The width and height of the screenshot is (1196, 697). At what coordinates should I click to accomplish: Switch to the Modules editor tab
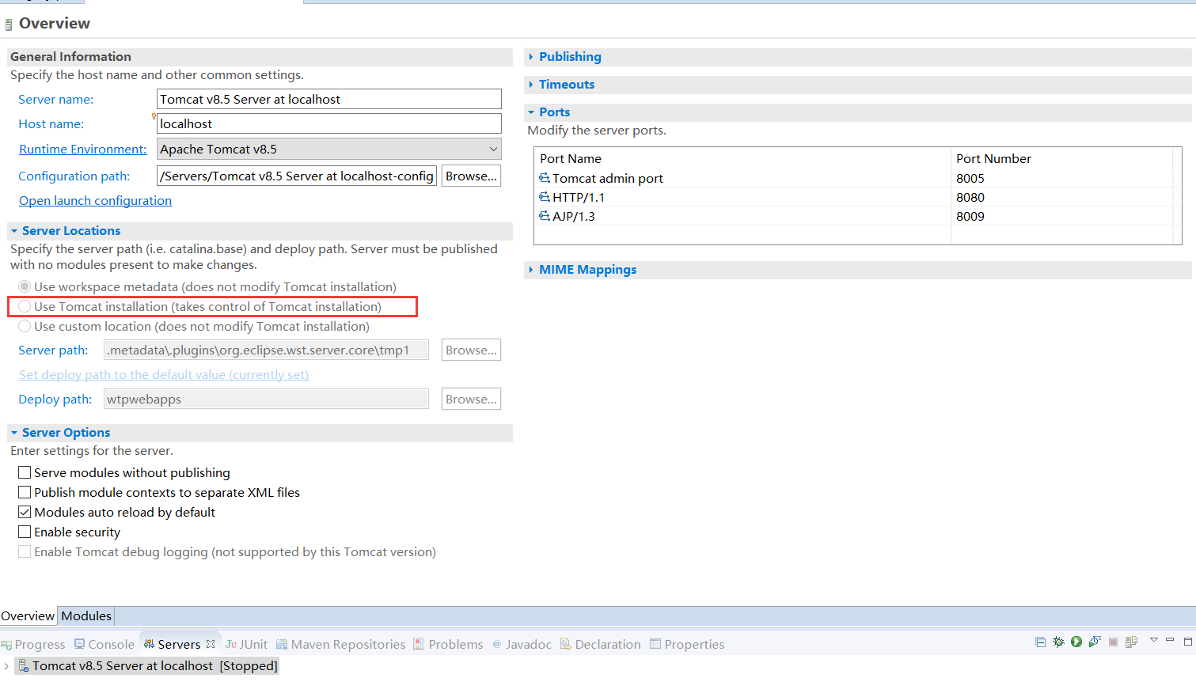click(x=86, y=616)
